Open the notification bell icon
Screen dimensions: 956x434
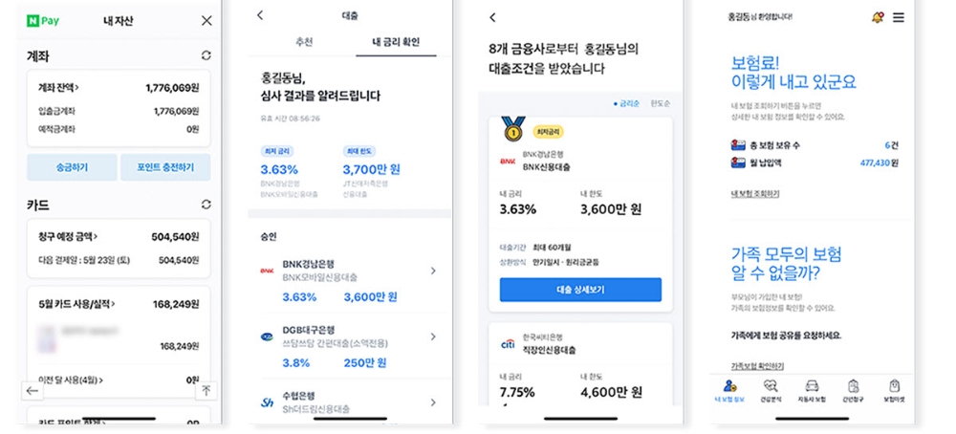click(x=878, y=17)
